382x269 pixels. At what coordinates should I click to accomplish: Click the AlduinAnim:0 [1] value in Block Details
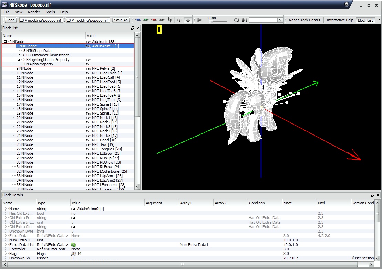pyautogui.click(x=90, y=209)
